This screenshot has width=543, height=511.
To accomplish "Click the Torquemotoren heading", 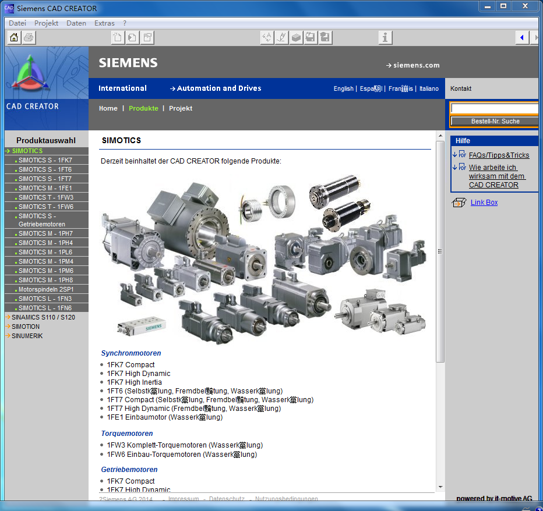I will pos(127,434).
